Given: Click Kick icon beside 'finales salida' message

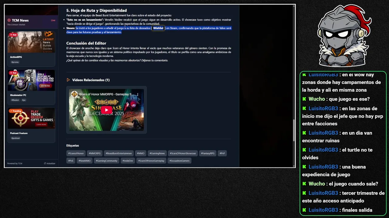Looking at the screenshot, I should [x=304, y=210].
